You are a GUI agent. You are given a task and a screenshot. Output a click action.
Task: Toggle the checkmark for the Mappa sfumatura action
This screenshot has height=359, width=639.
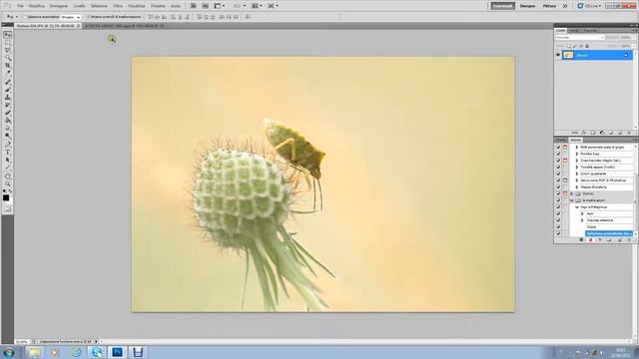point(558,186)
